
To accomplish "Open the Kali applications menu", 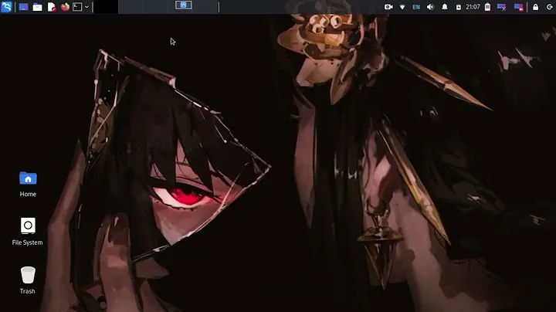I will tap(6, 7).
